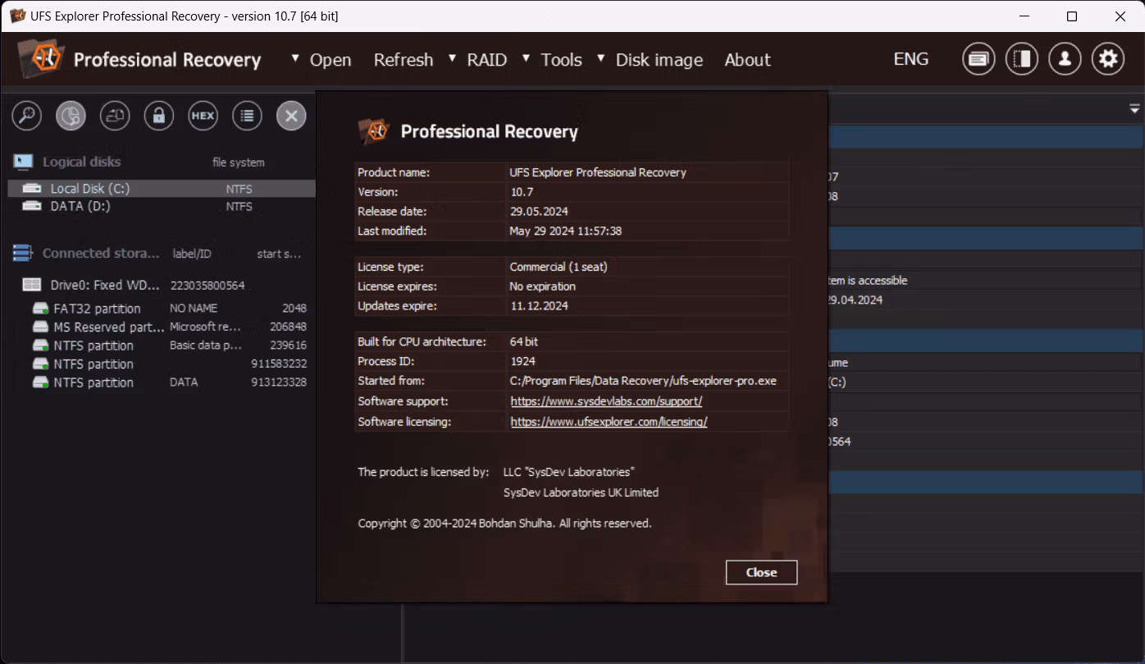This screenshot has height=664, width=1145.
Task: Expand the Disk image dropdown arrow
Action: (x=601, y=58)
